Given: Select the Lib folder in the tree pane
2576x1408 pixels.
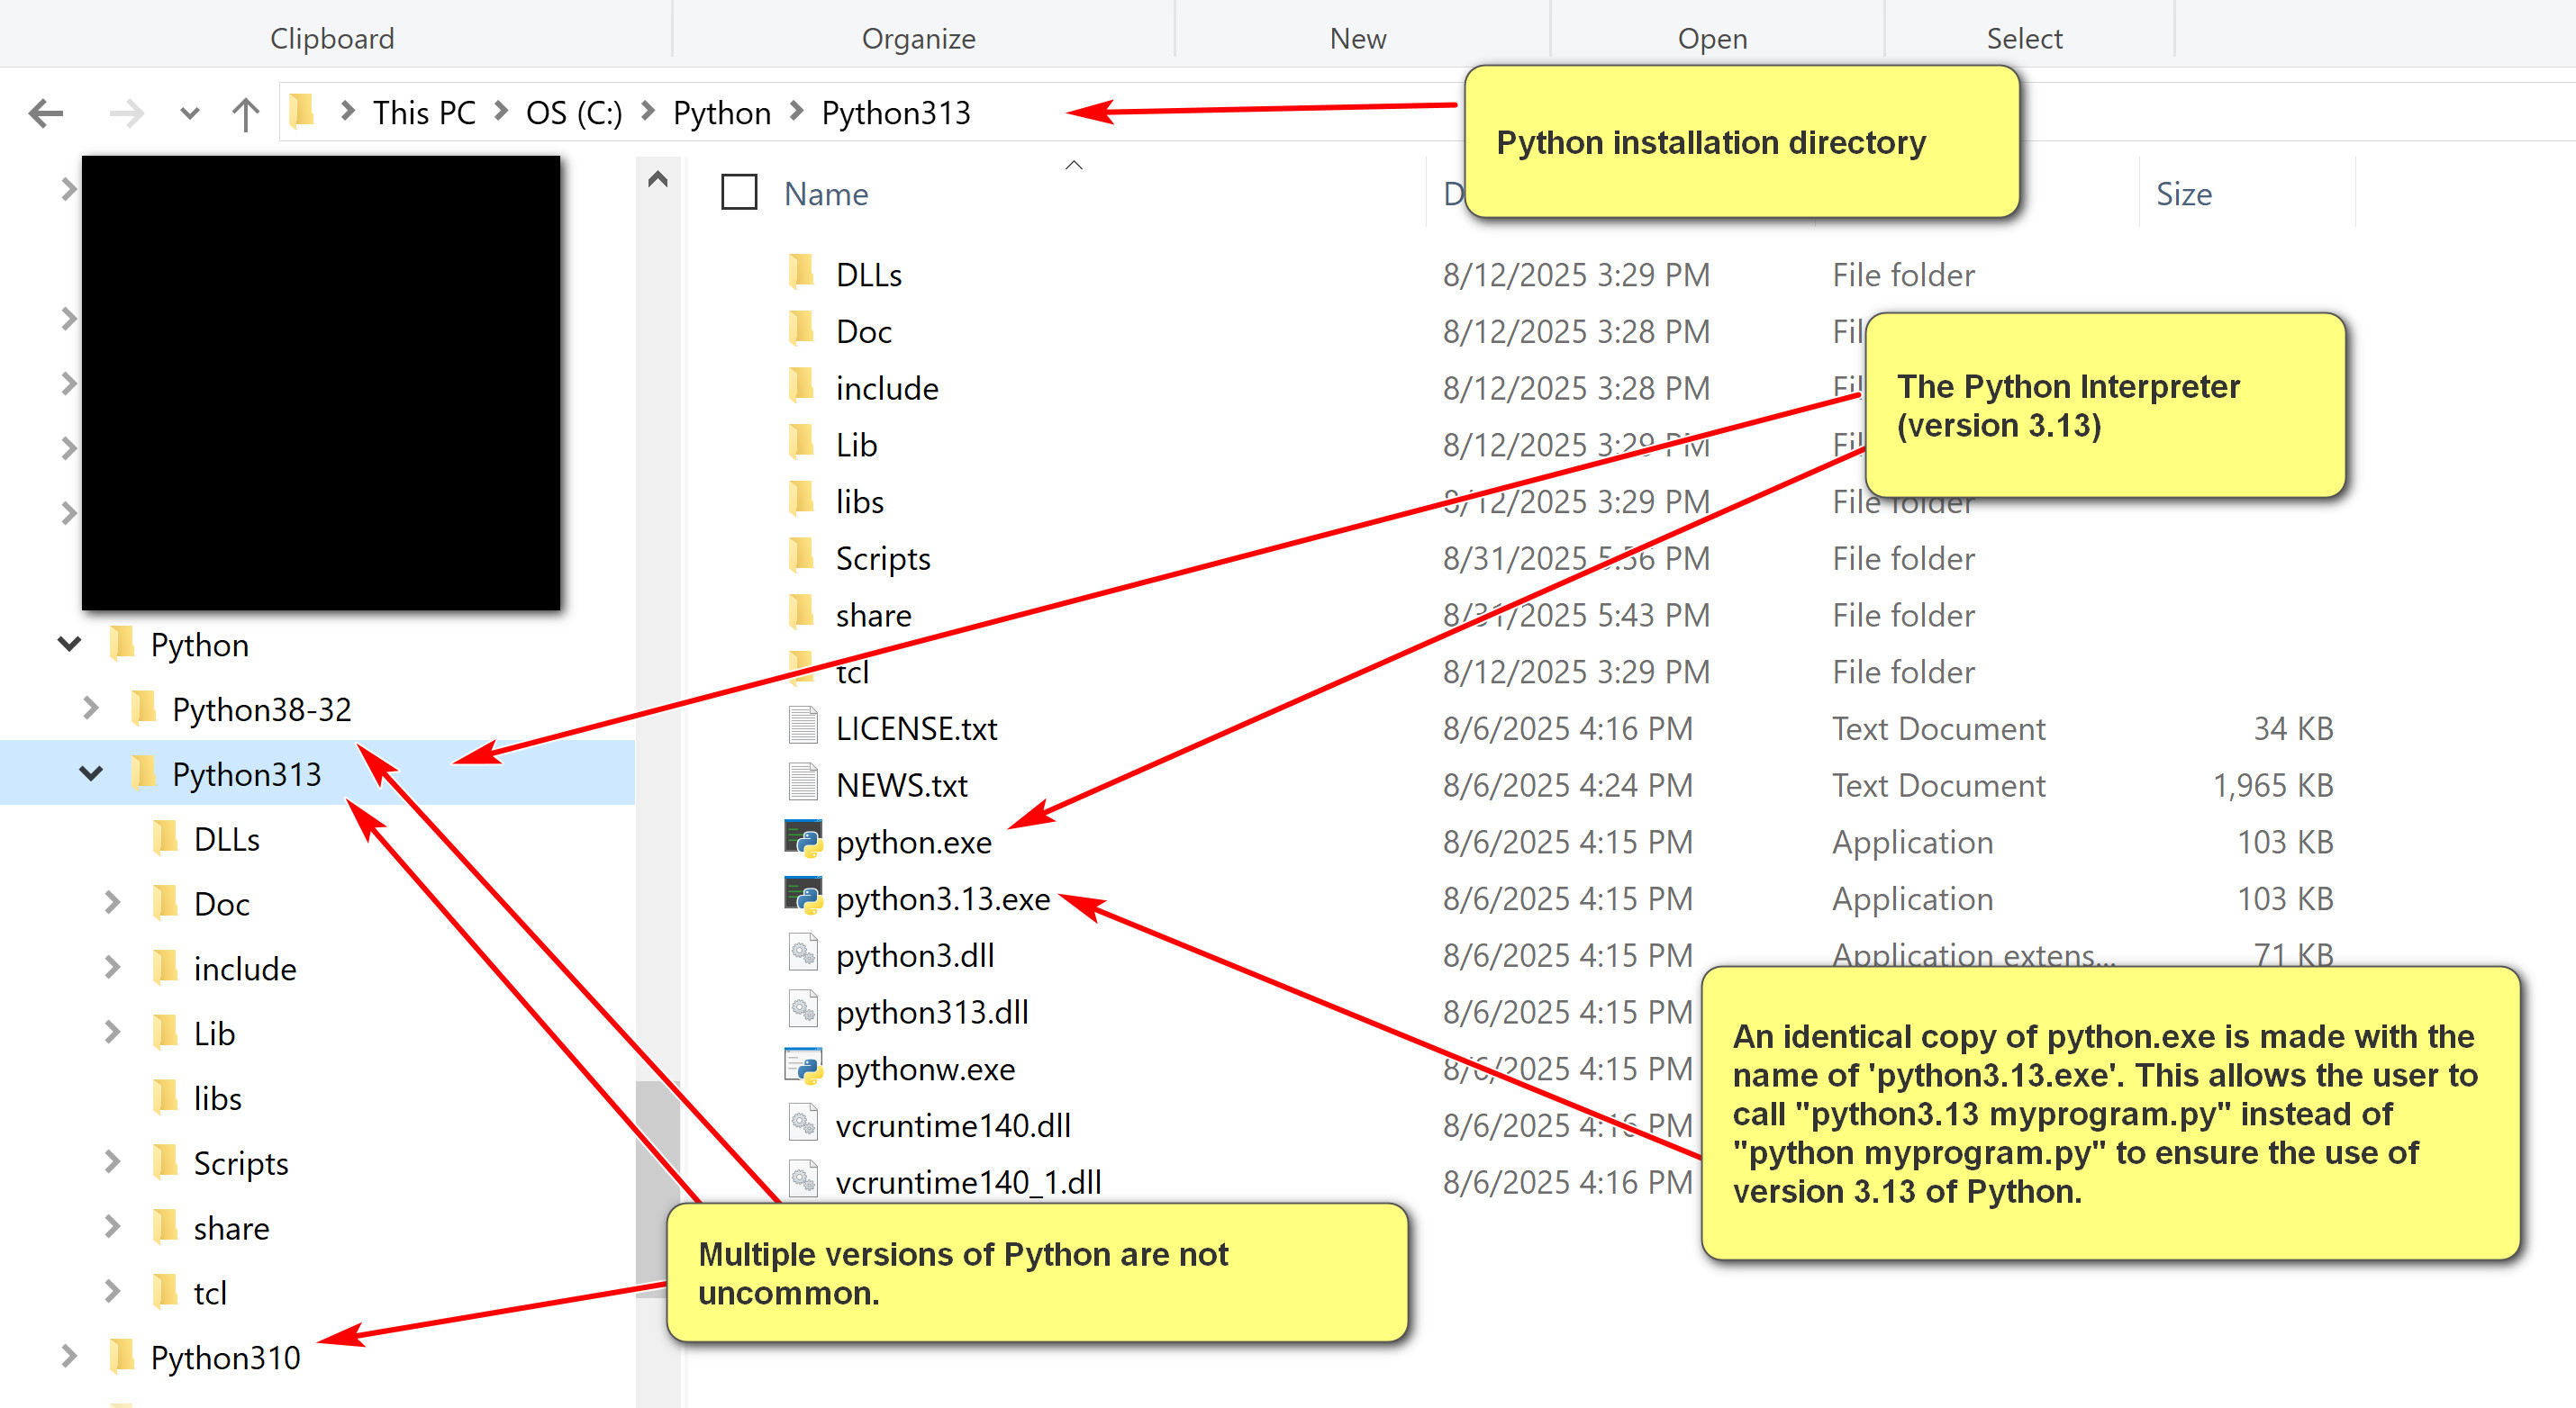Looking at the screenshot, I should click(x=214, y=1033).
